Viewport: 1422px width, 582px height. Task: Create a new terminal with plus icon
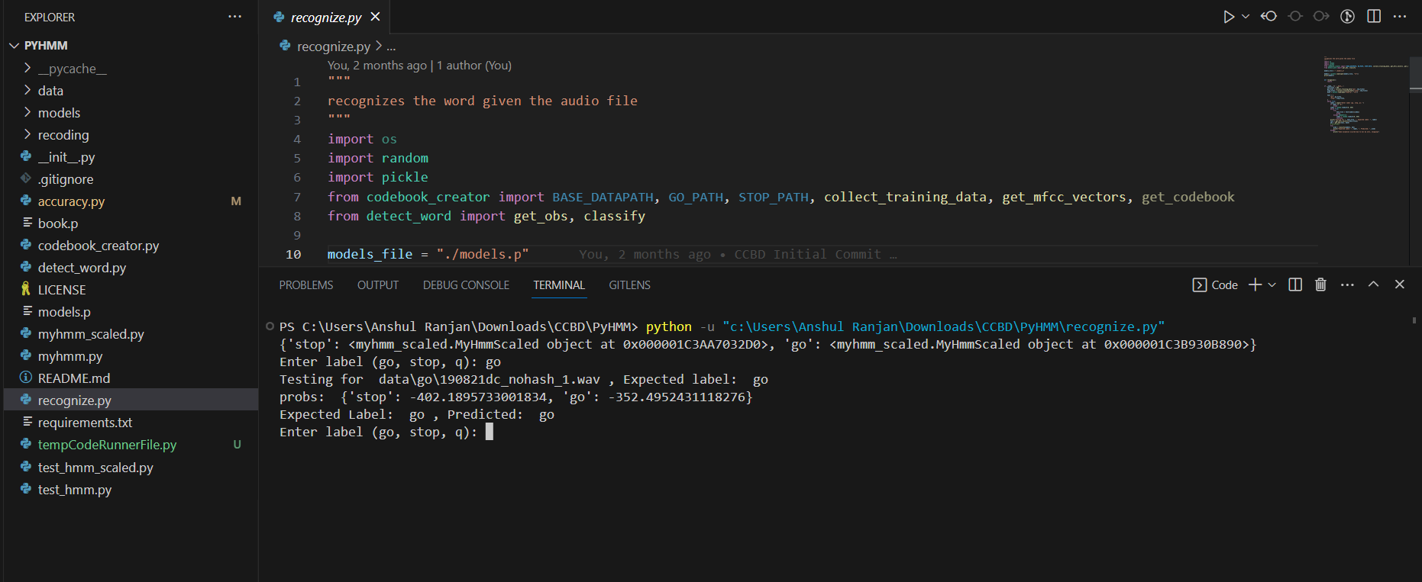(1255, 285)
